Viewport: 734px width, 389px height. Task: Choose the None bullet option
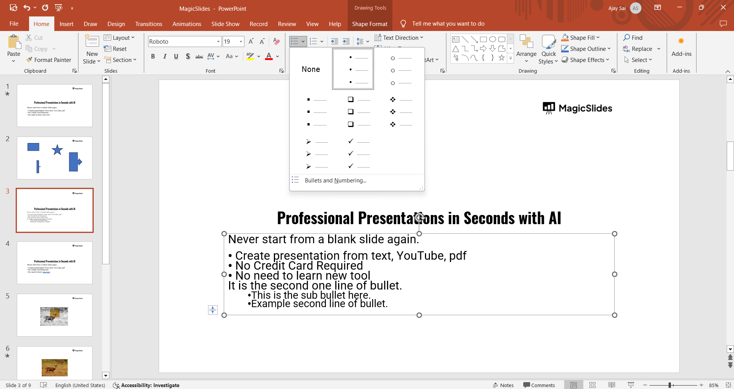tap(311, 69)
